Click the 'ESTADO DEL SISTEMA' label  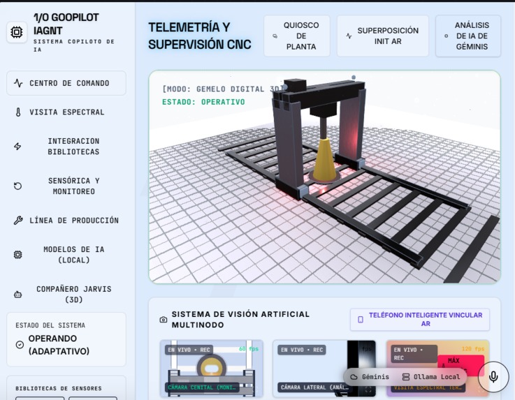50,325
